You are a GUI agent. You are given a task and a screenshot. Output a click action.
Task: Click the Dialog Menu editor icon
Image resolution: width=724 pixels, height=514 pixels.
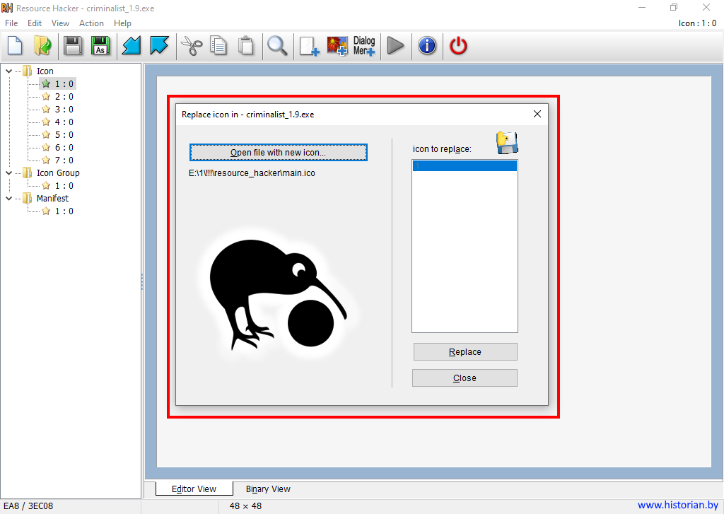pyautogui.click(x=364, y=47)
